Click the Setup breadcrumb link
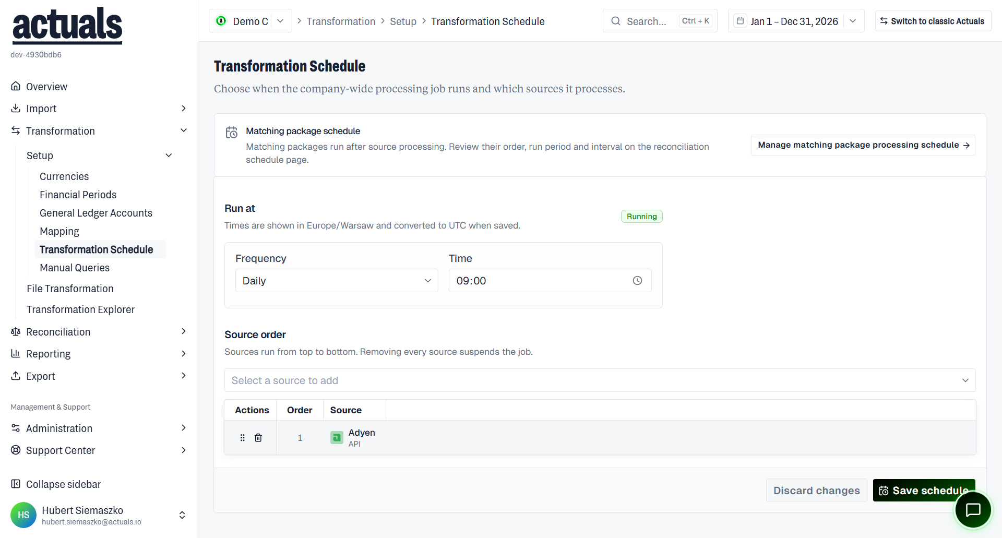Screen dimensions: 1002x538 click(x=403, y=21)
